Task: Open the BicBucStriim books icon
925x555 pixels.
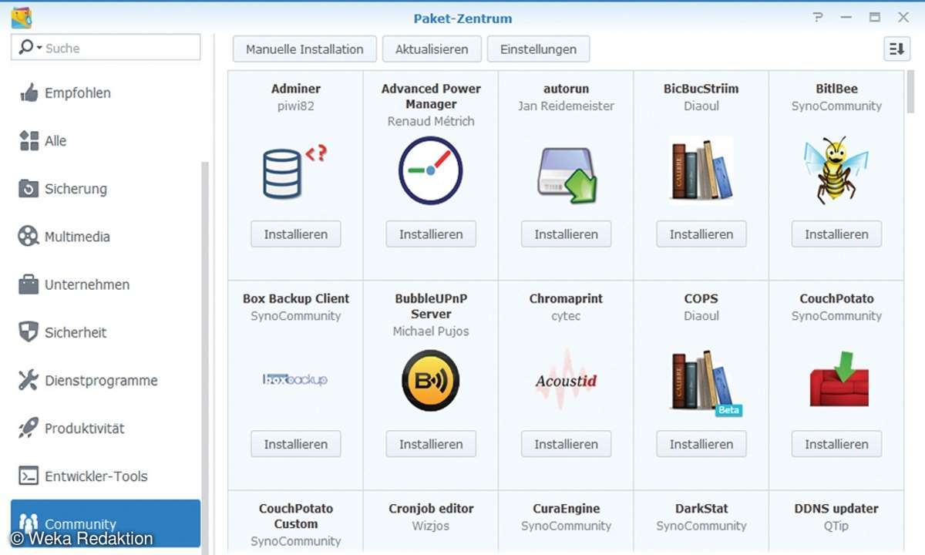Action: [x=701, y=170]
